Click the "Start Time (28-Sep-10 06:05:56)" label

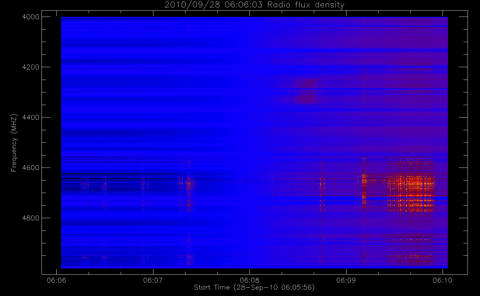coord(254,287)
